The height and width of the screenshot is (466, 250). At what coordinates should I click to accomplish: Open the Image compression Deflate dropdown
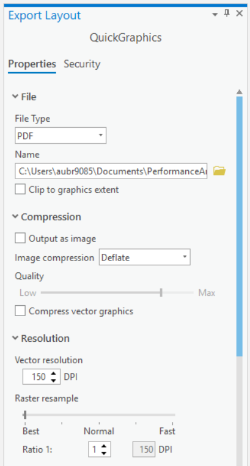[145, 257]
